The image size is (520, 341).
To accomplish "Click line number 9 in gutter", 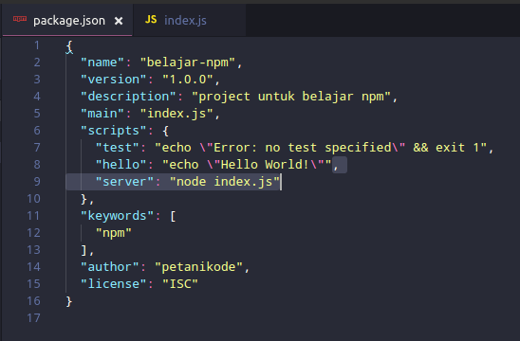I will (37, 182).
